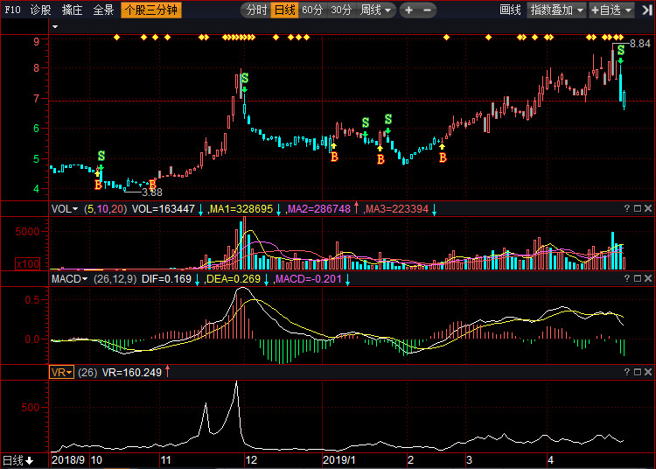
Task: Maximize the VR panel
Action: tap(638, 372)
